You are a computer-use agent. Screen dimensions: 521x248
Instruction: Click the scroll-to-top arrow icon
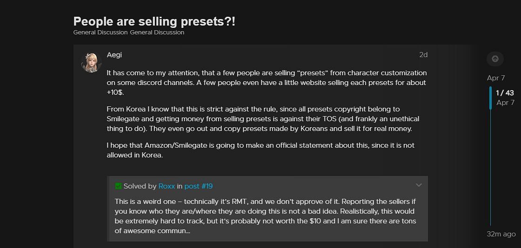tap(495, 59)
